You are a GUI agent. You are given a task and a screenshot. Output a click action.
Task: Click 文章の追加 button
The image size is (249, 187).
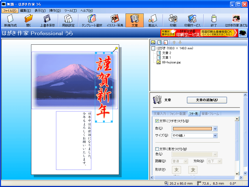click(207, 100)
